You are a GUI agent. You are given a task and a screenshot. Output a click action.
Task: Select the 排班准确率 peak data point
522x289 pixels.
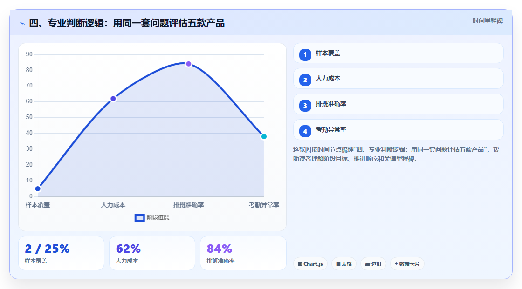188,64
